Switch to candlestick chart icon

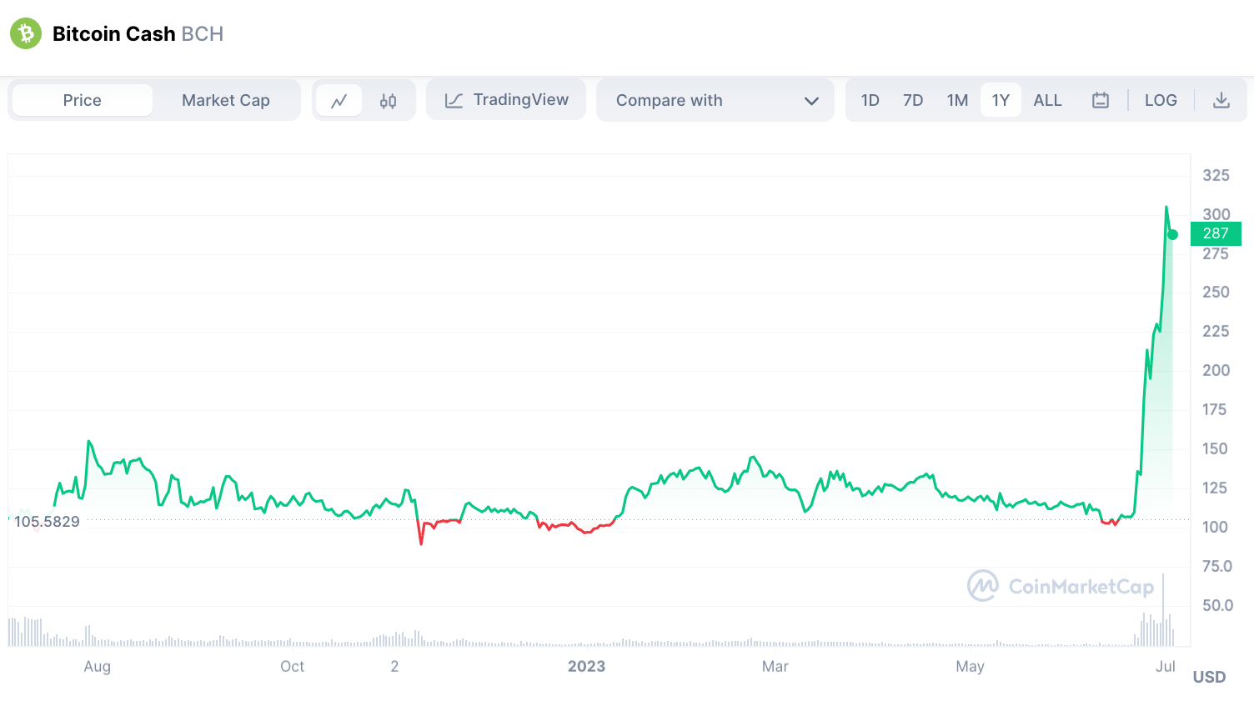[x=388, y=101]
